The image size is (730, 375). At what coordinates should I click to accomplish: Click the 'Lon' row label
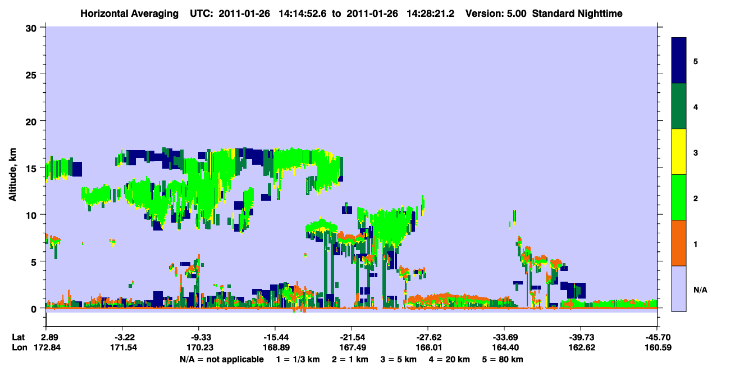pyautogui.click(x=19, y=348)
